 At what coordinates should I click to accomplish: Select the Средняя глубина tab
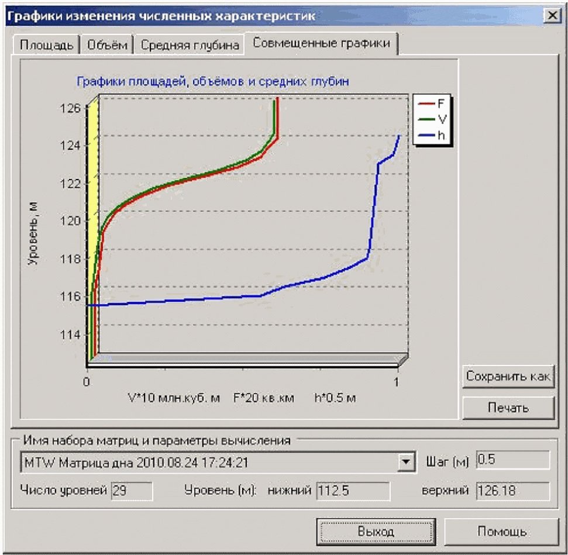coord(190,46)
